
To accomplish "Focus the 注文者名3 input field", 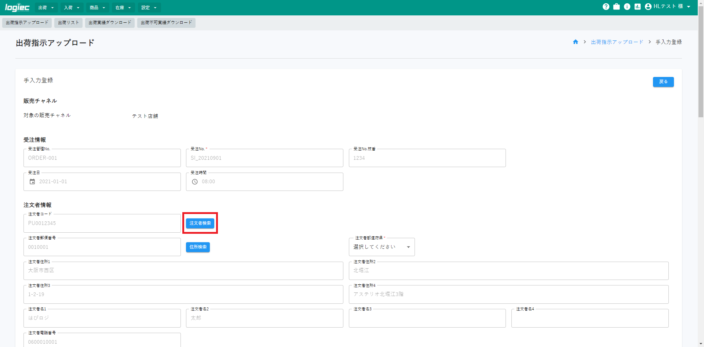I will point(427,318).
